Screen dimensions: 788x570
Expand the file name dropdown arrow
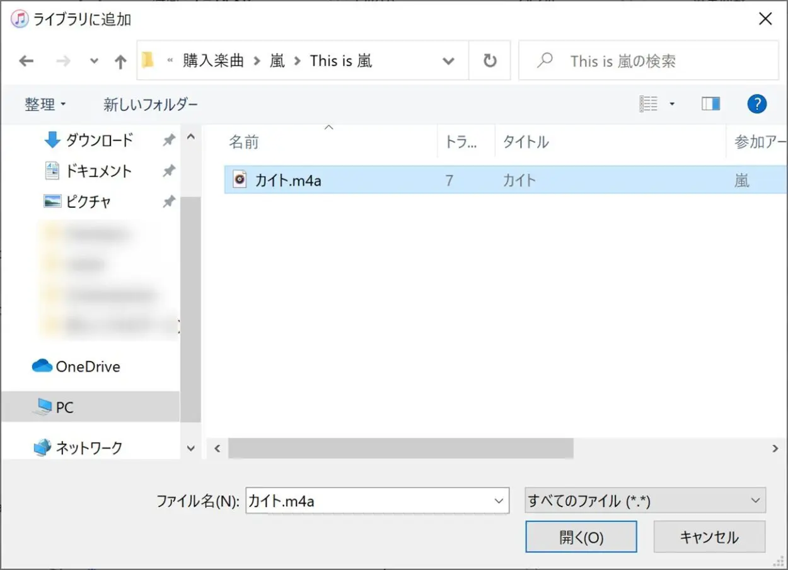[x=500, y=501]
